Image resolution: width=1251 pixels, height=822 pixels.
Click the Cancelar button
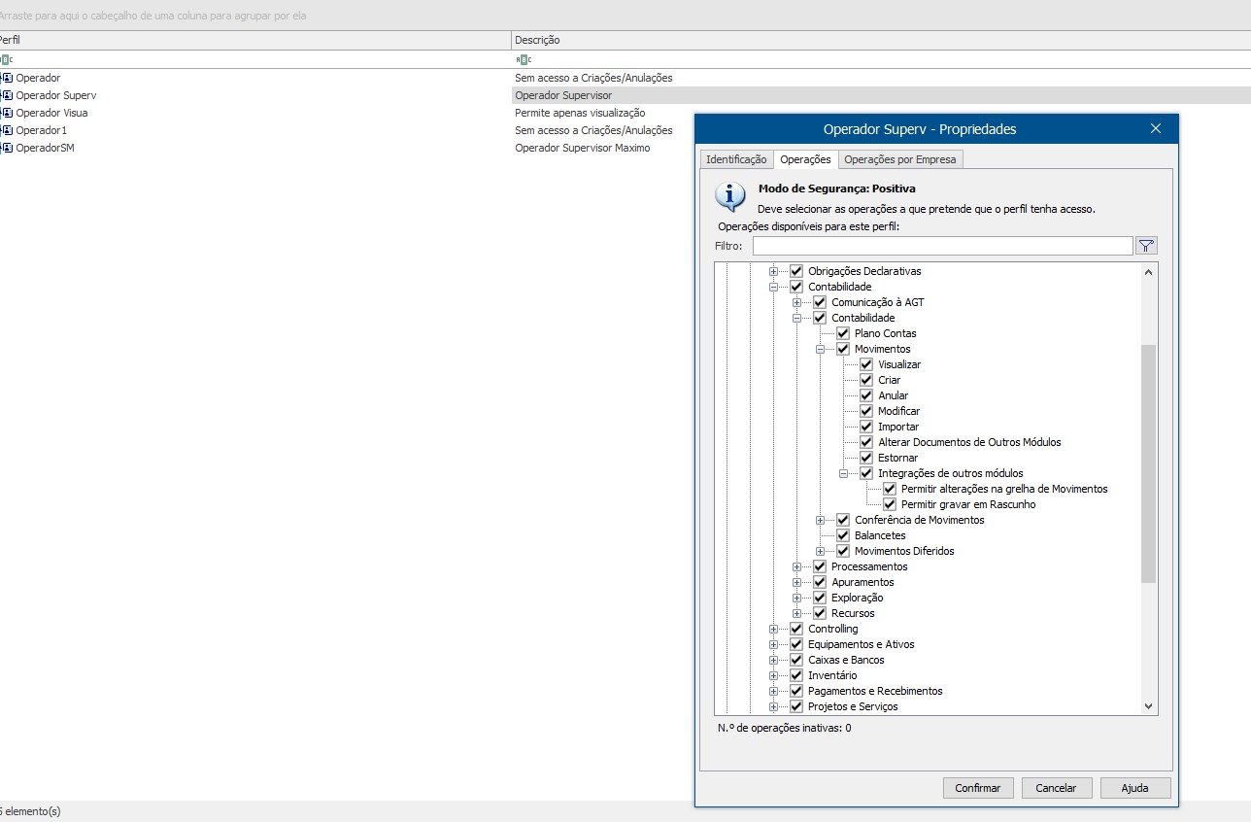point(1056,788)
